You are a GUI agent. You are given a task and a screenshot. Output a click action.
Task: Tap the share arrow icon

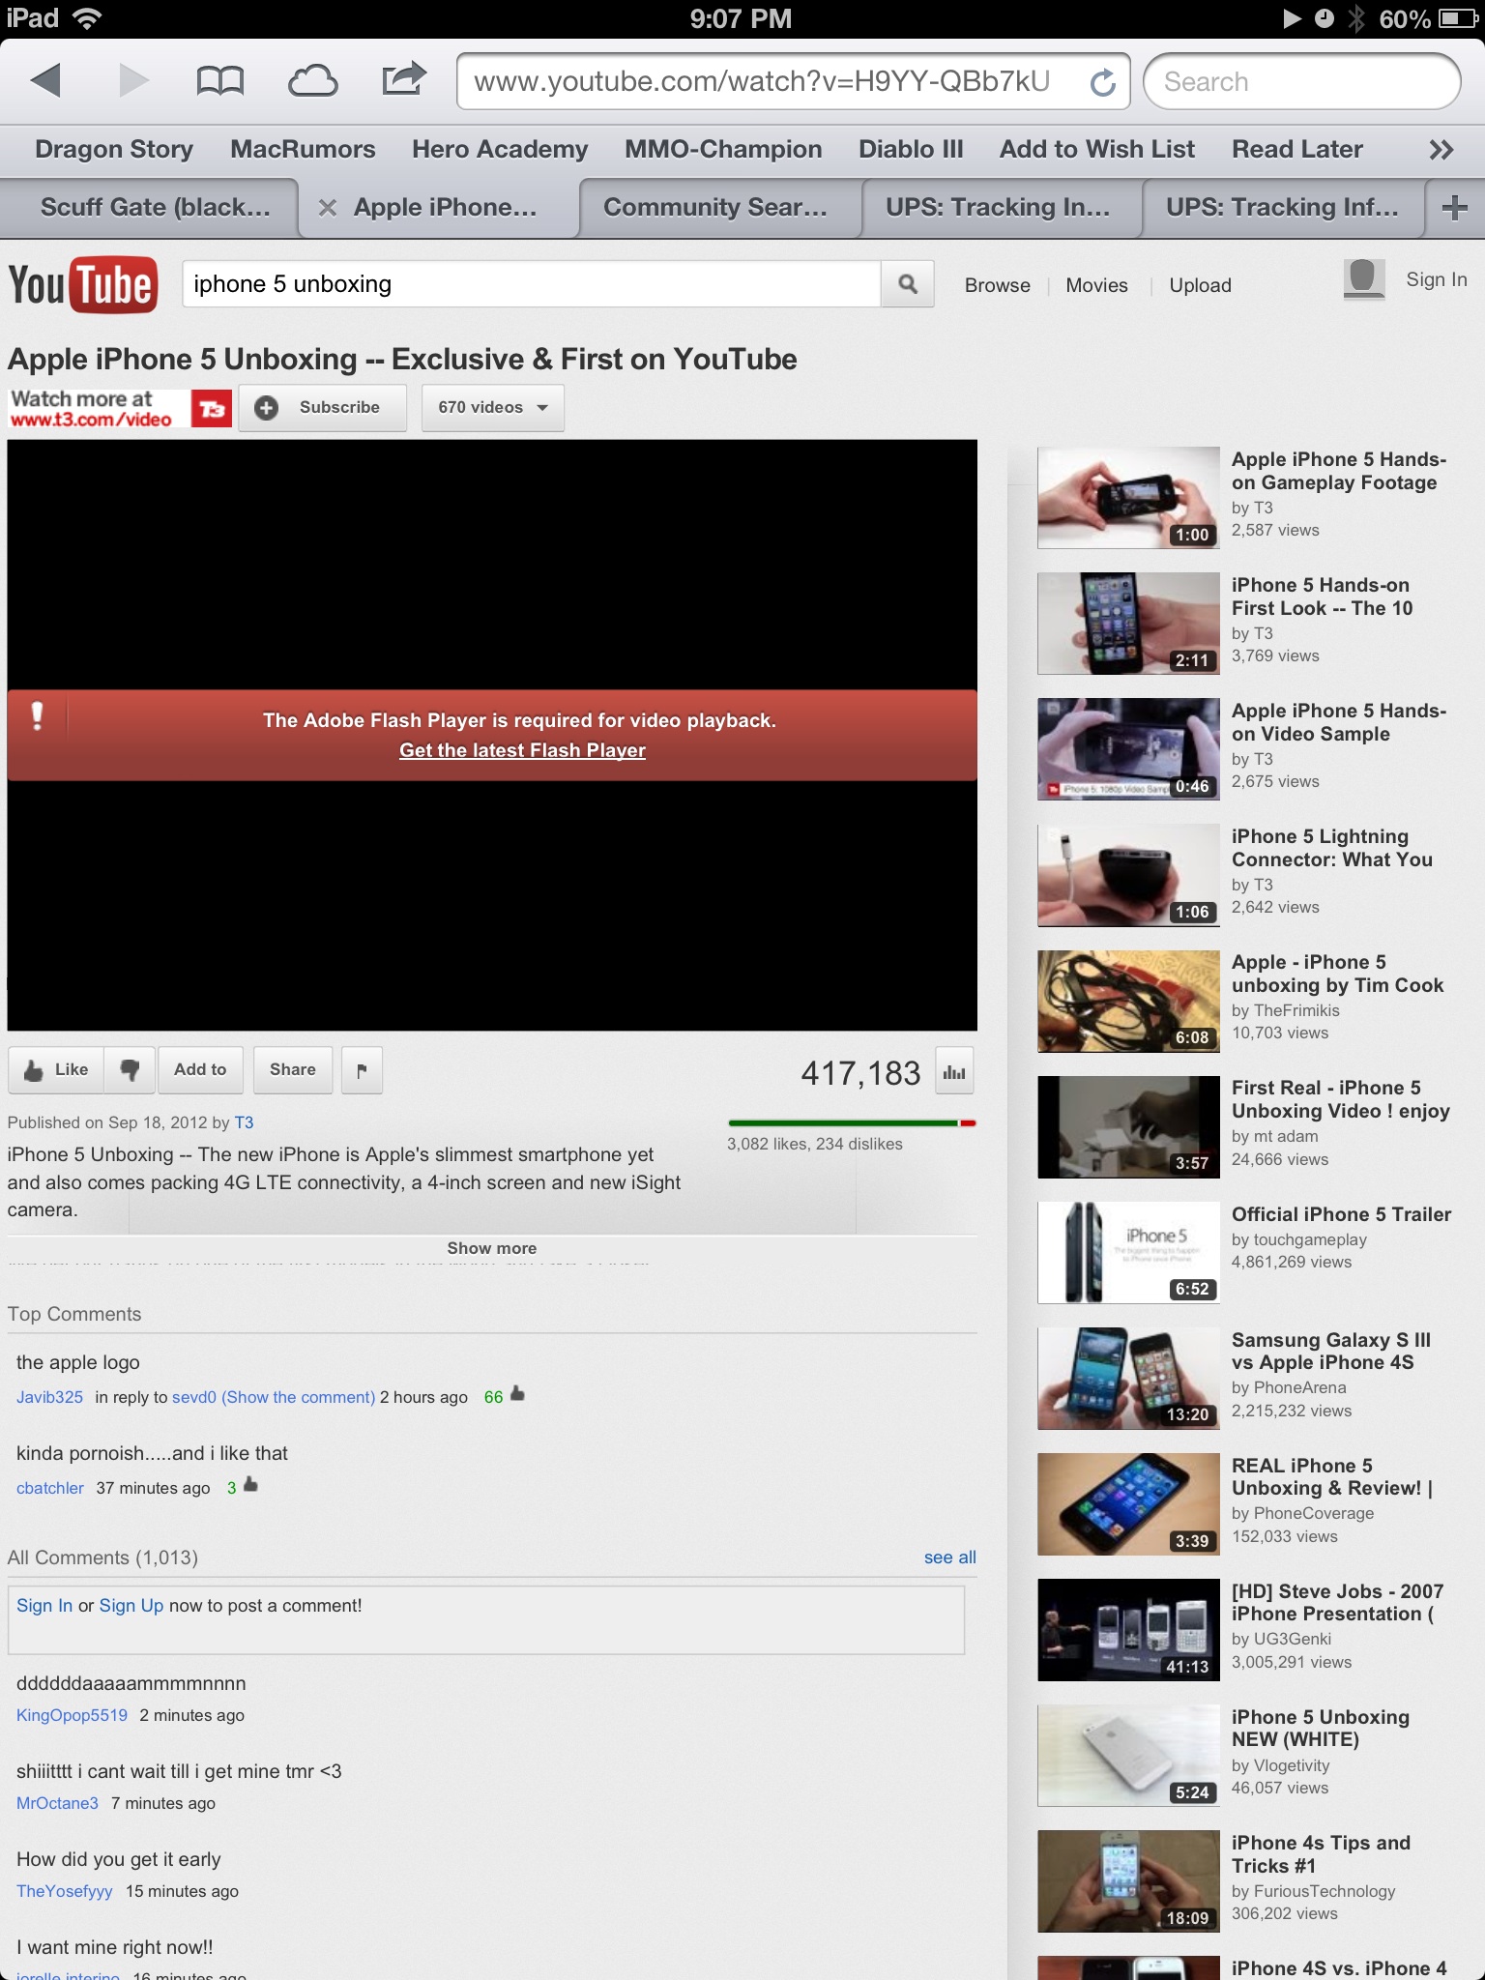[x=403, y=79]
